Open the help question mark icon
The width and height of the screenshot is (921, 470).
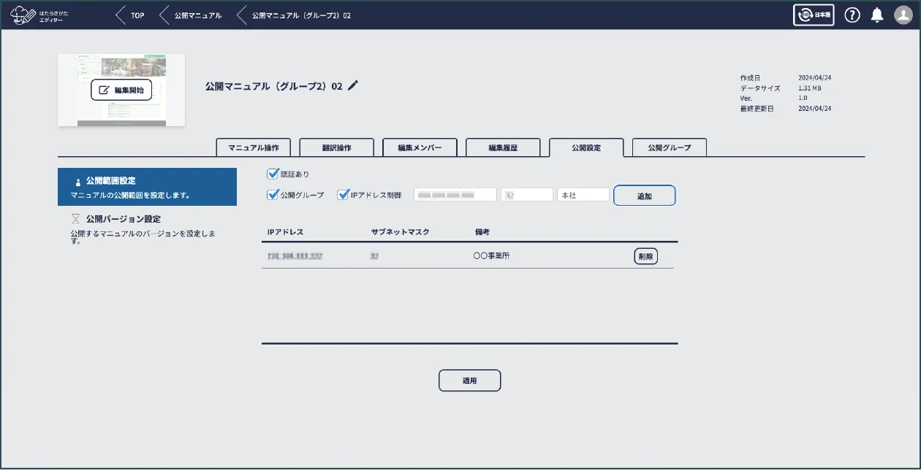click(x=852, y=15)
